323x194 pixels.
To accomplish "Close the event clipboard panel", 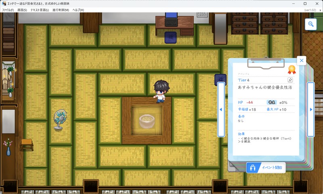I will click(x=301, y=60).
